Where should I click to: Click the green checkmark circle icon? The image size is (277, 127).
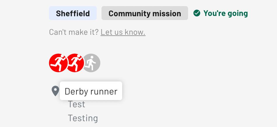point(197,13)
